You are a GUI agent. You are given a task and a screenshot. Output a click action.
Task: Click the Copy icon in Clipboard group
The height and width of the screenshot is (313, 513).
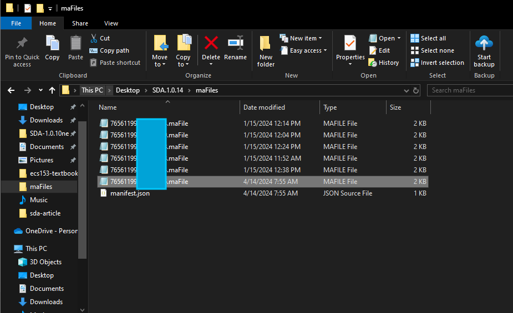coord(52,43)
